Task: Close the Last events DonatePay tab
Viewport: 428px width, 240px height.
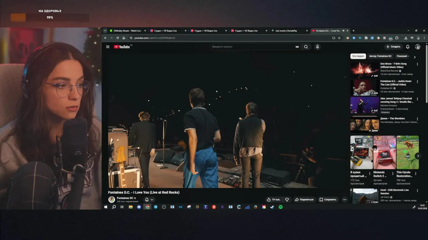Action: coord(307,31)
